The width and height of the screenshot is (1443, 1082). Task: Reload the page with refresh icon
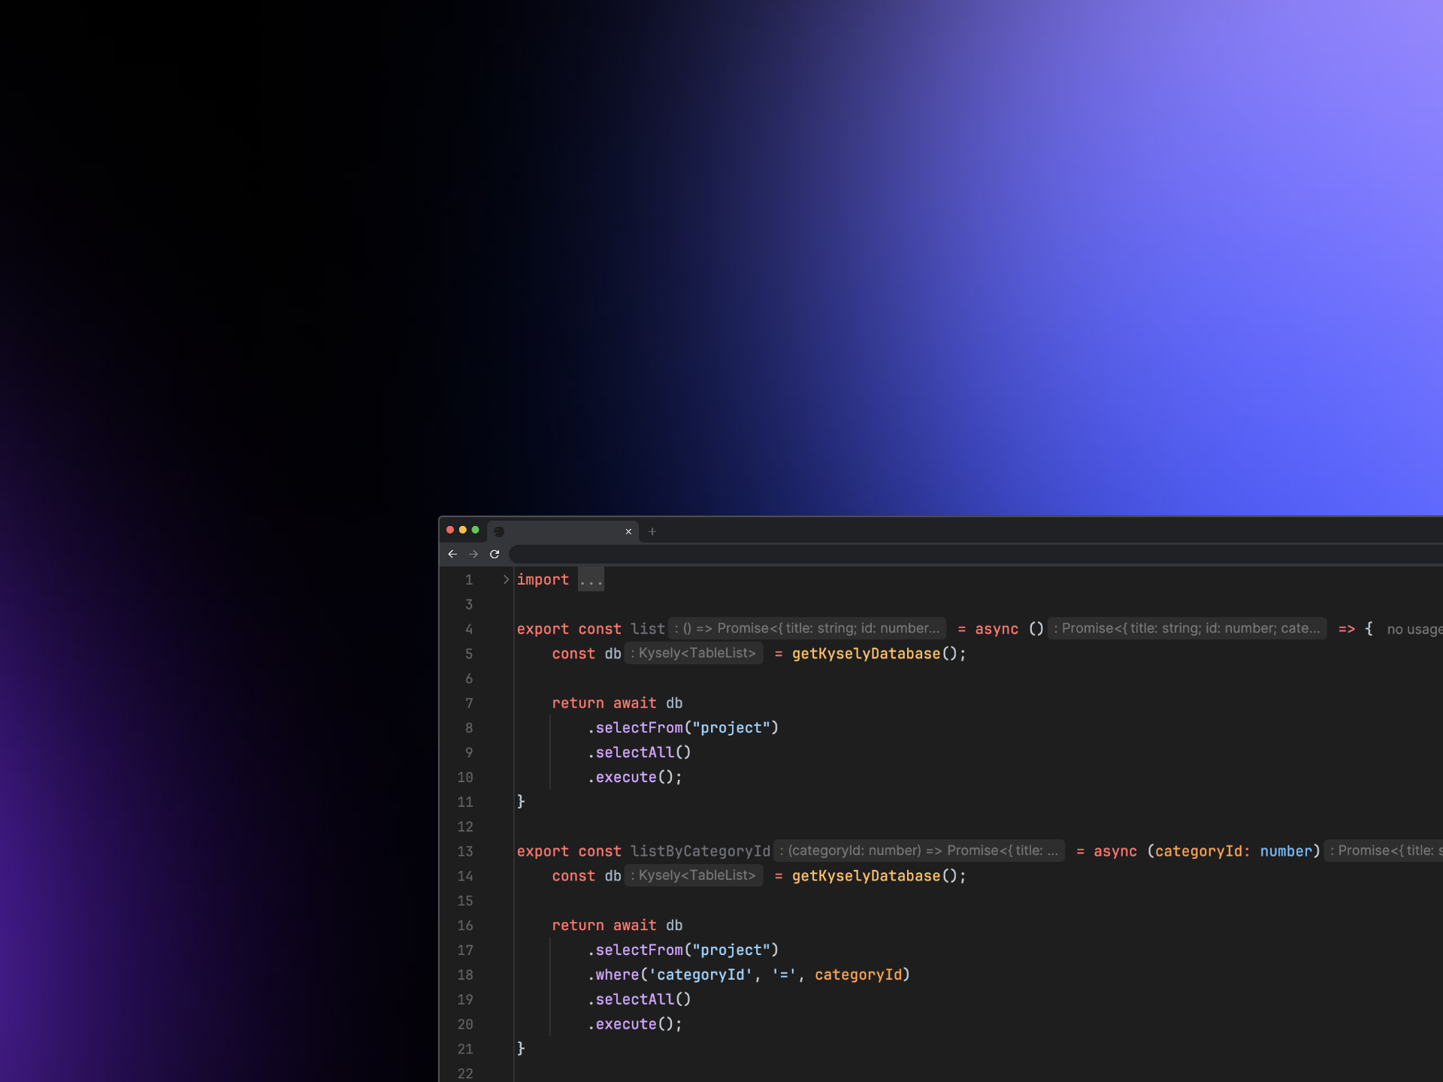[495, 554]
